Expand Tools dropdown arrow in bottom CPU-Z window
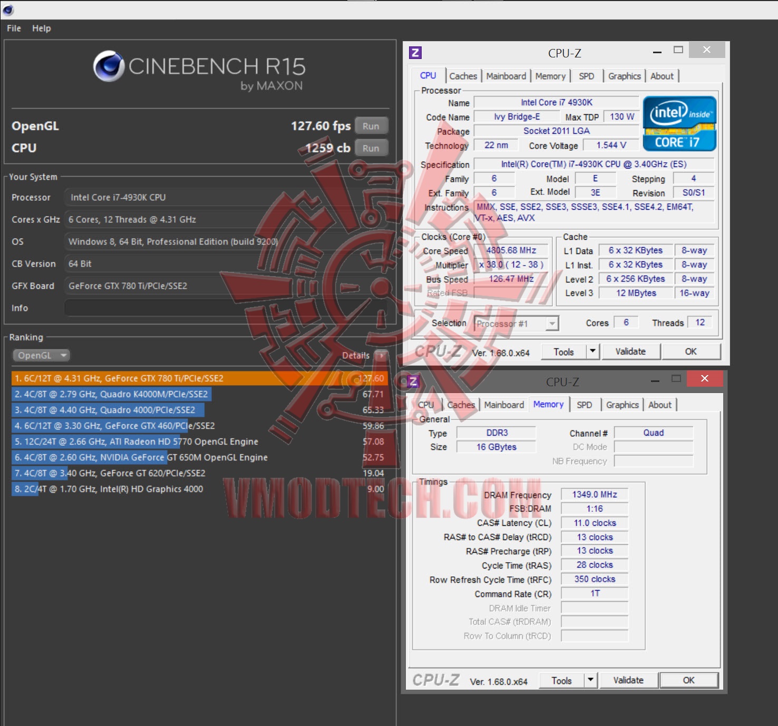This screenshot has height=726, width=778. click(591, 681)
